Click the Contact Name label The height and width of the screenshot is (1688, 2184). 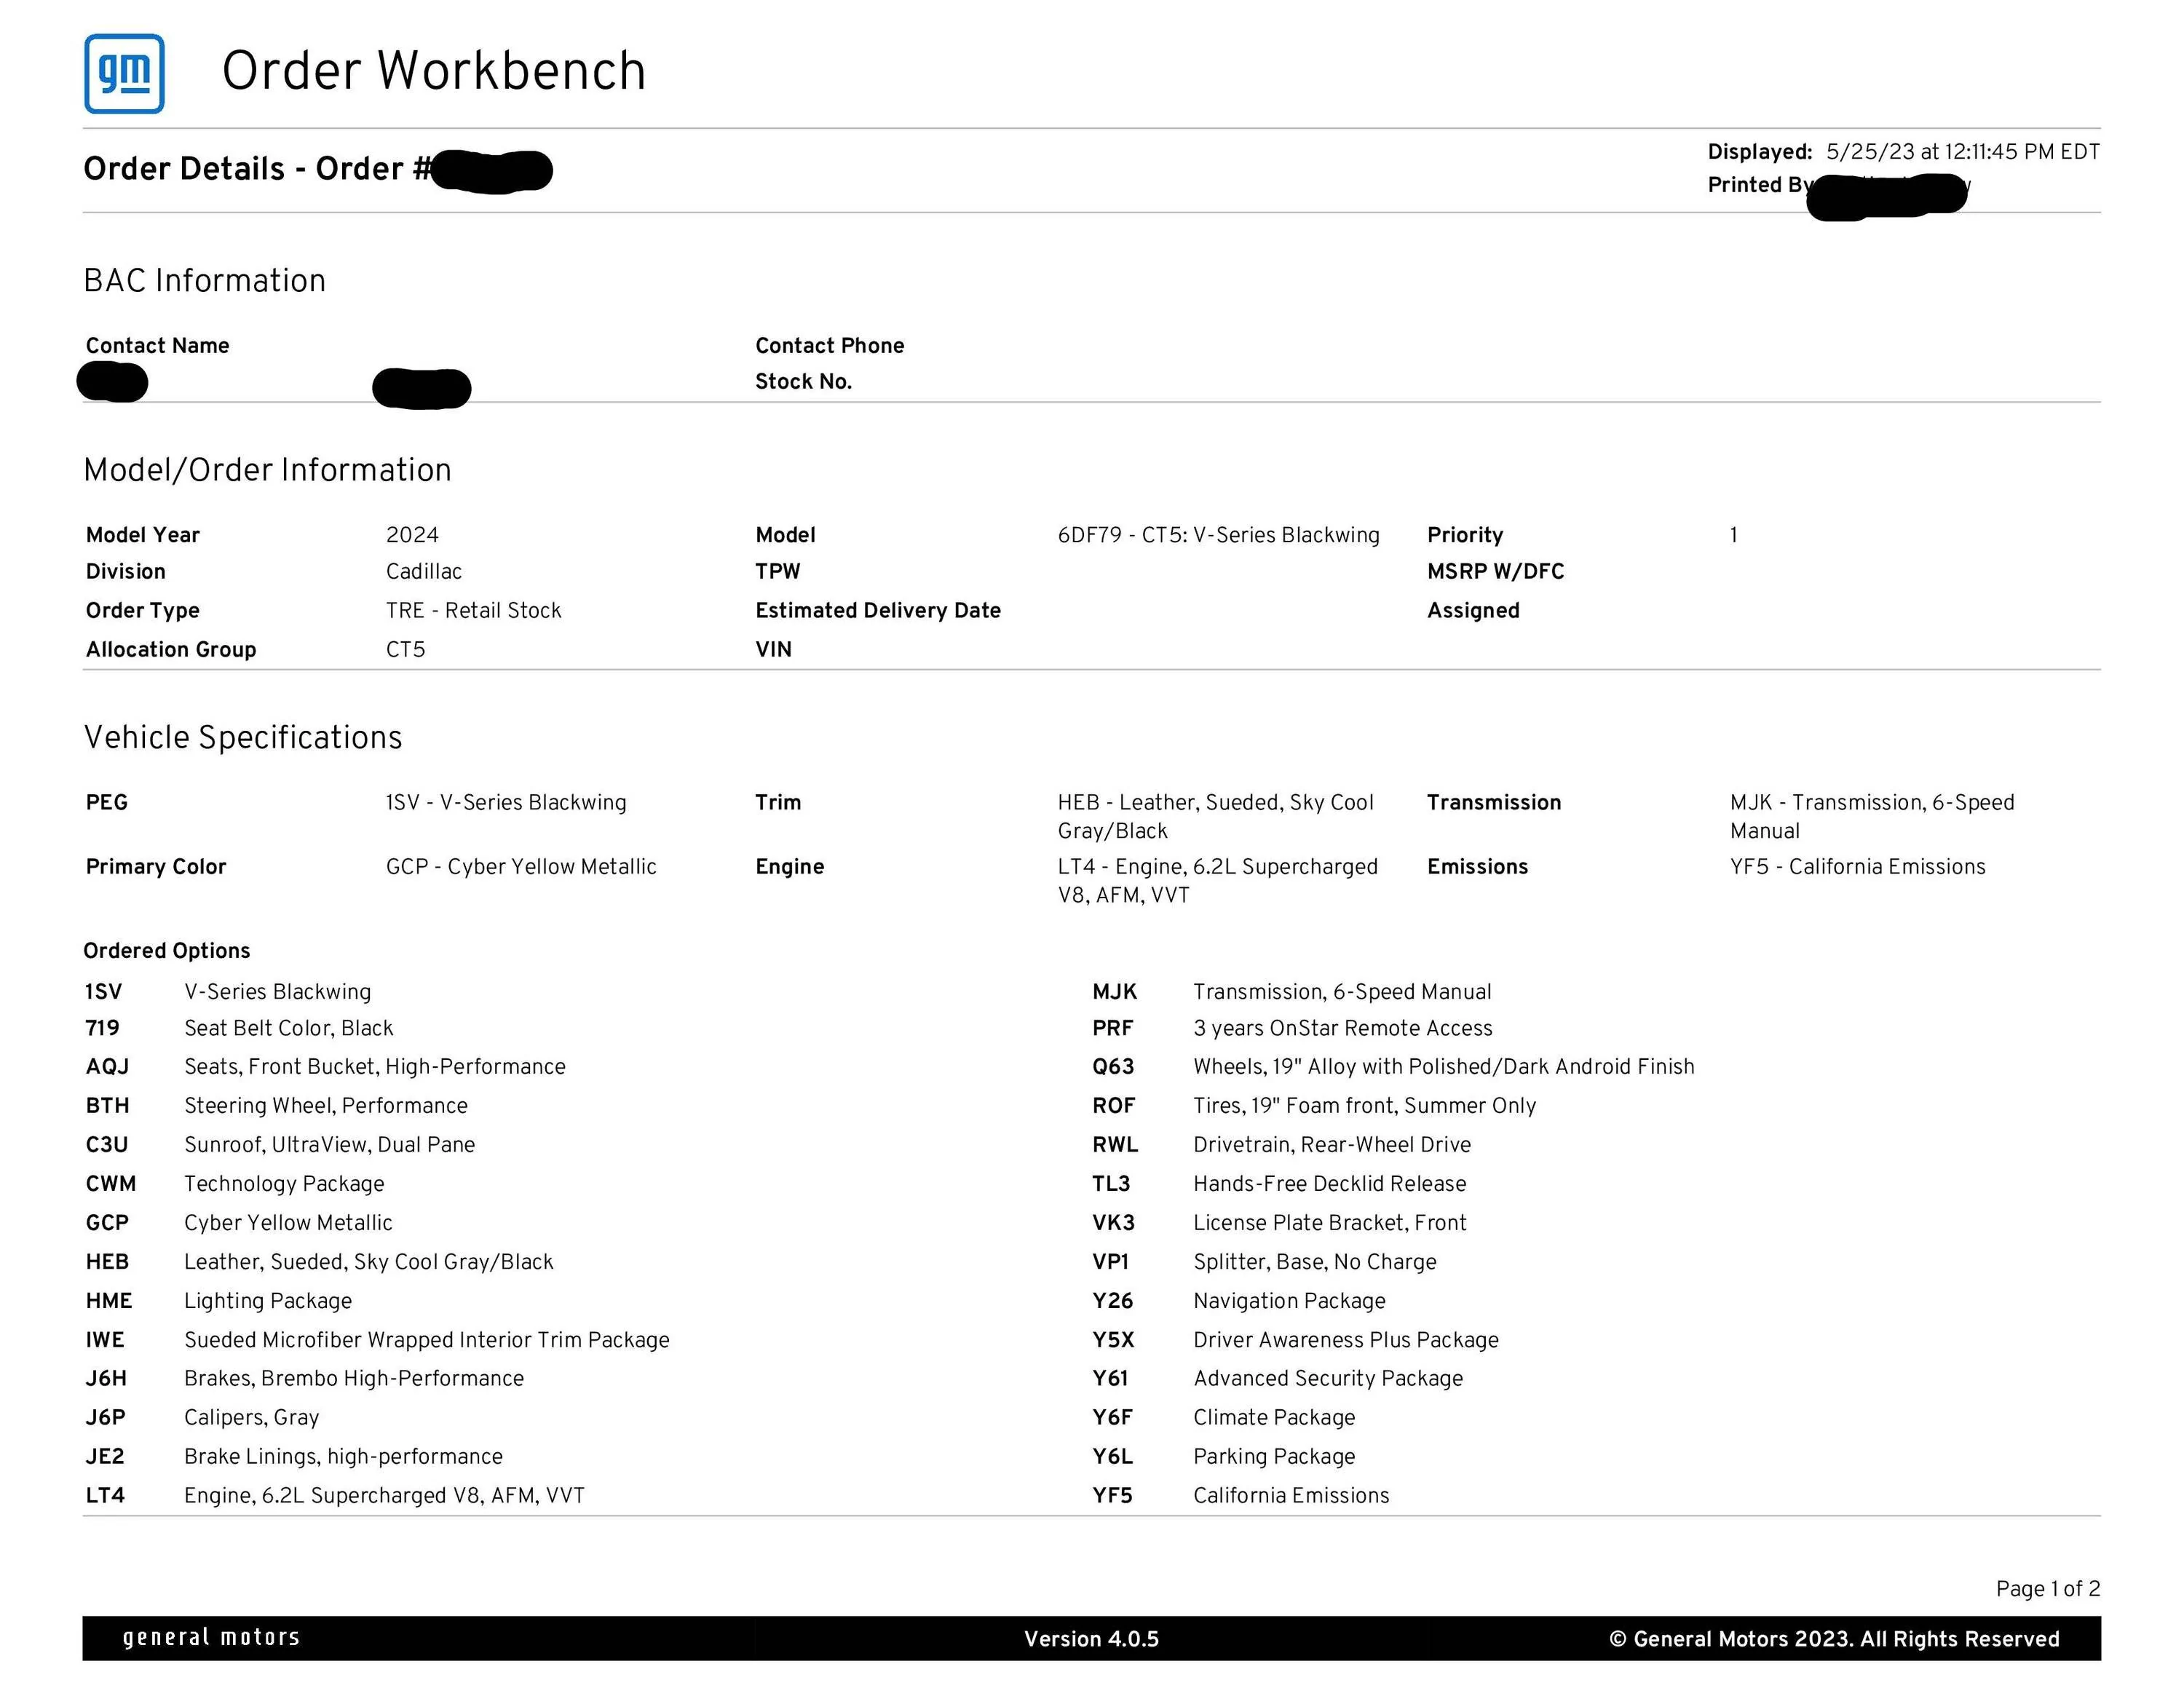click(x=158, y=346)
